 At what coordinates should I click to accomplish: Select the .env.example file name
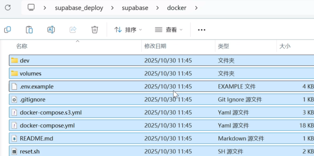coord(37,86)
